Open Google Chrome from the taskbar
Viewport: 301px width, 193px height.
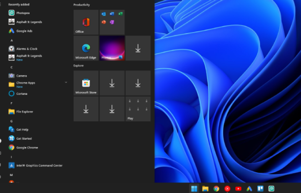coord(216,188)
